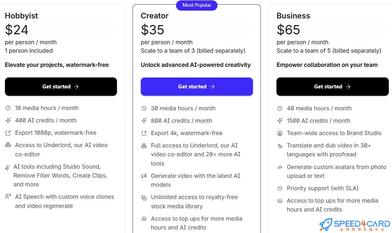392x233 pixels.
Task: Click microphone icon beside AI tools including Studio Sound
Action: (x=7, y=167)
